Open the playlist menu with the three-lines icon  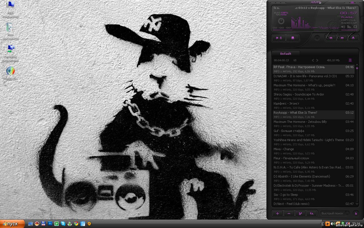(350, 60)
